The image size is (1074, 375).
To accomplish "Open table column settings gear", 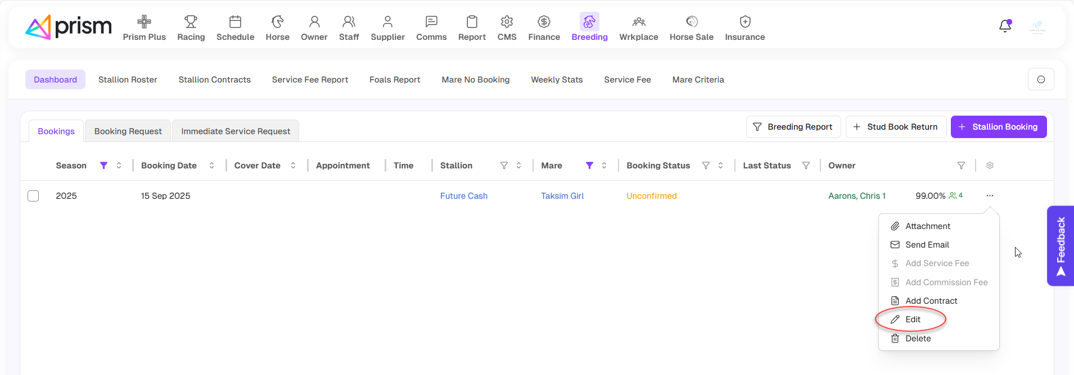I will [x=990, y=166].
